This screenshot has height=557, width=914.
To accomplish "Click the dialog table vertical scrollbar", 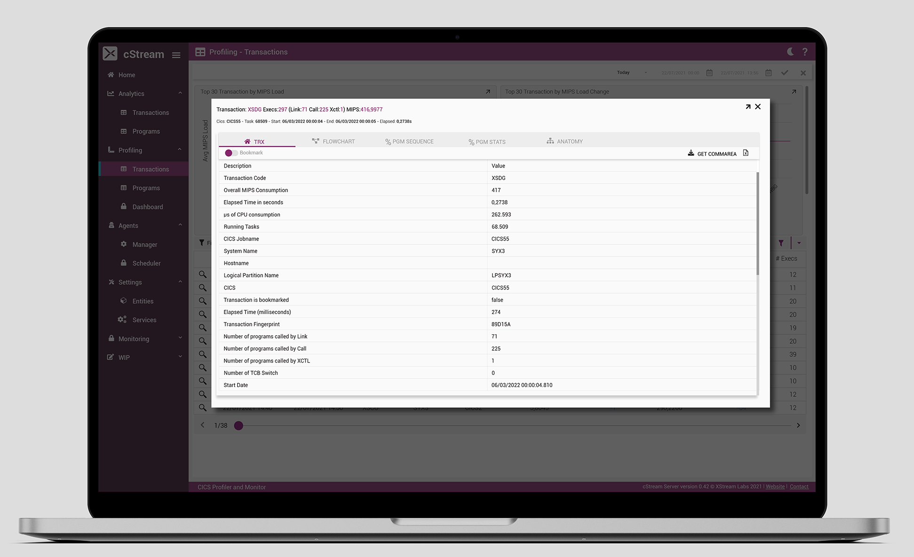I will pos(757,224).
